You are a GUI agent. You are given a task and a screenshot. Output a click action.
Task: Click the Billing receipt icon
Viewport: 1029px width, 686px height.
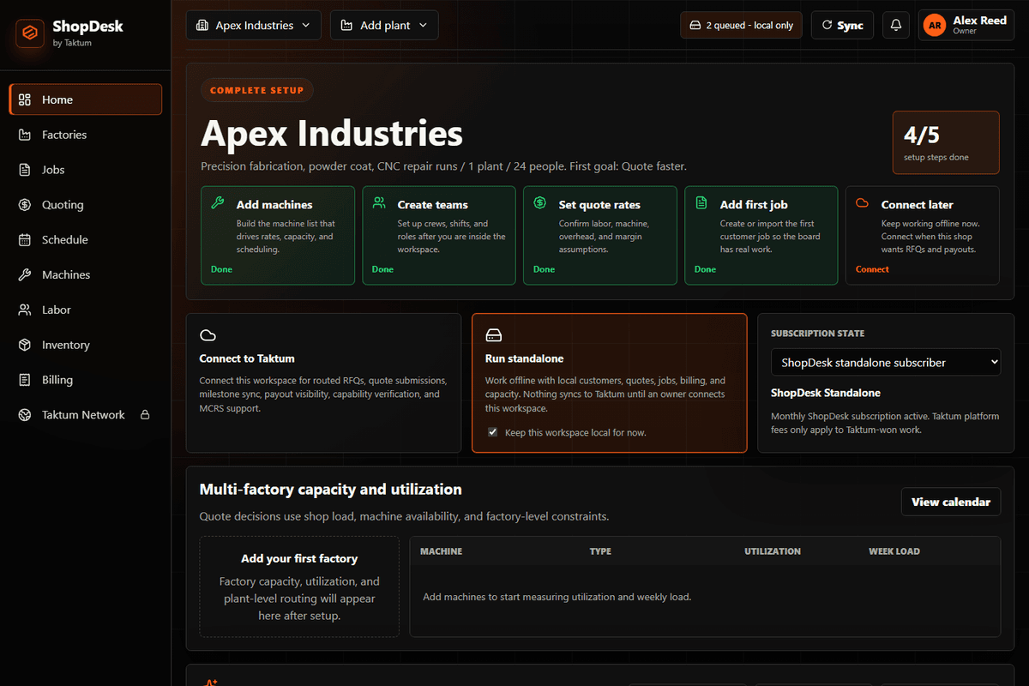tap(25, 380)
